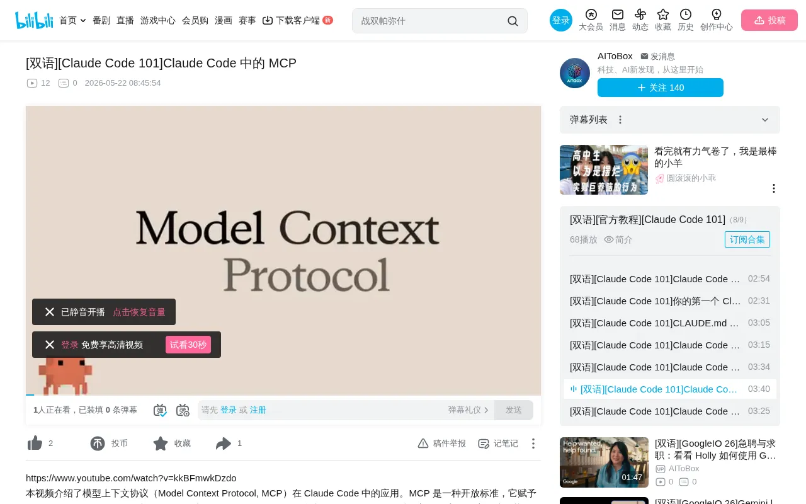The width and height of the screenshot is (806, 504).
Task: Click 订阅合集 button
Action: click(x=747, y=239)
